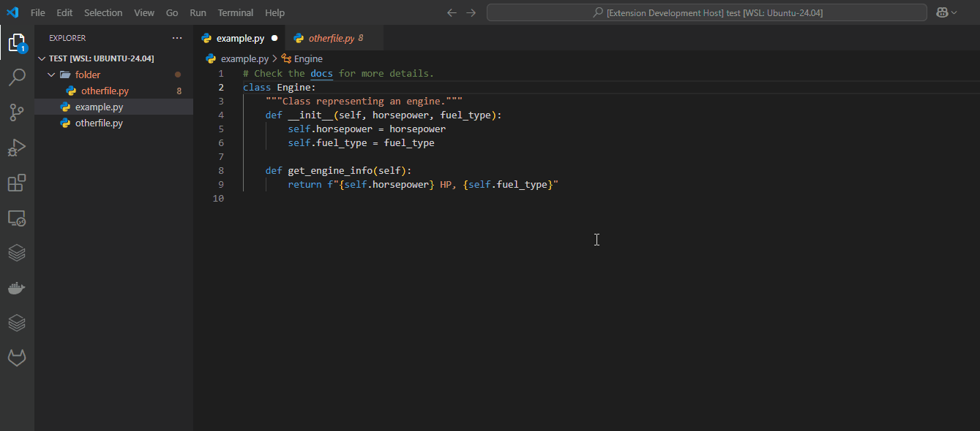This screenshot has width=980, height=431.
Task: Select example.py in Explorer tree
Action: [113, 107]
